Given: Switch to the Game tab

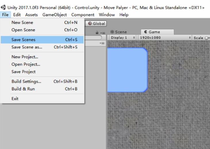Looking at the screenshot, I should (x=157, y=32).
